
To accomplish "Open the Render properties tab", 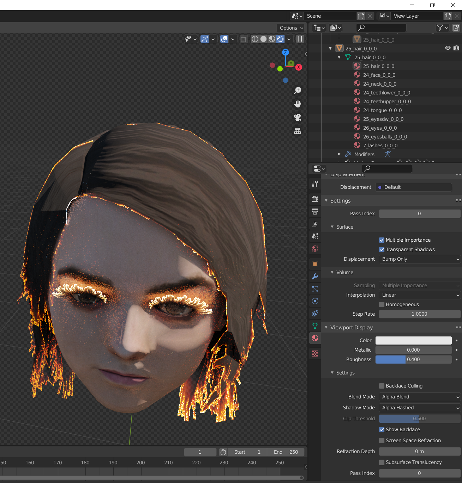I will click(x=315, y=199).
